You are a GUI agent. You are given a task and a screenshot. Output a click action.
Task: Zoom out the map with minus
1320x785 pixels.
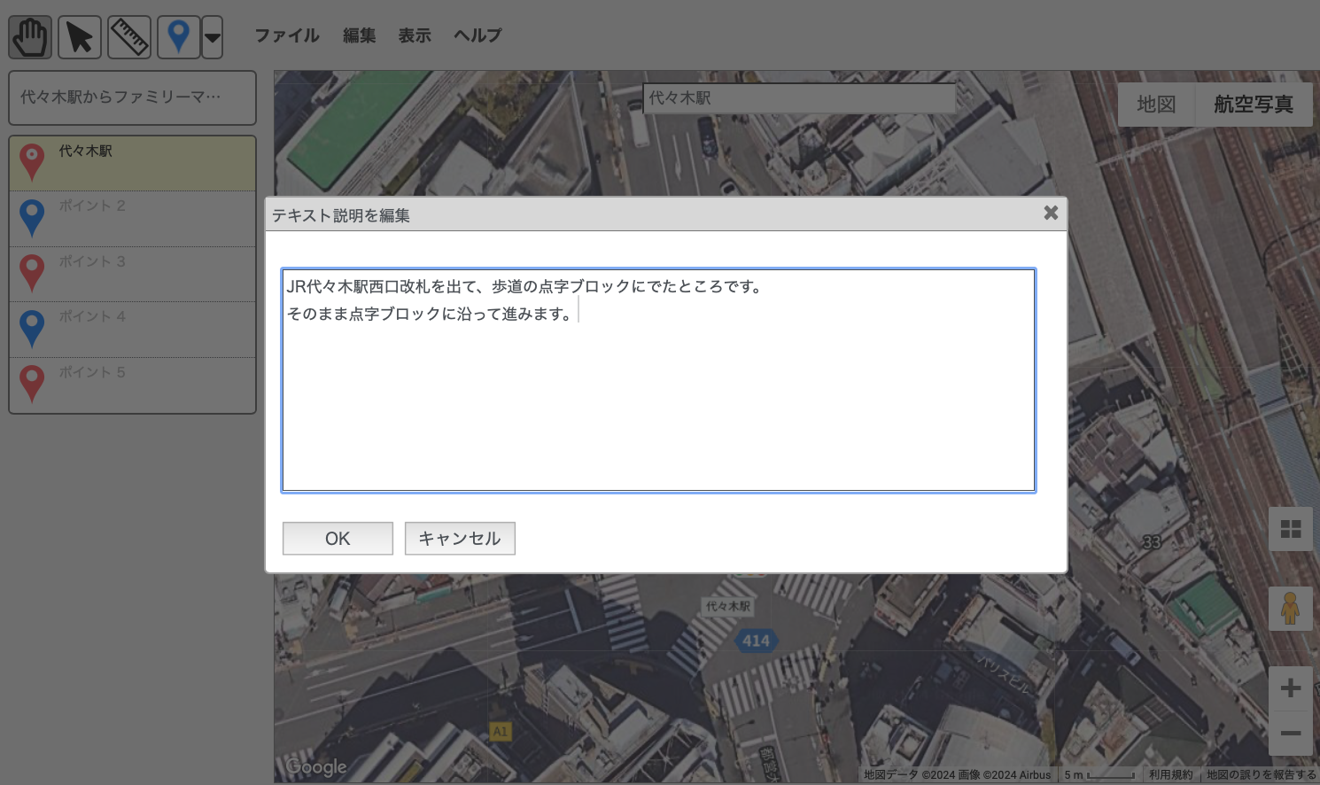point(1290,734)
